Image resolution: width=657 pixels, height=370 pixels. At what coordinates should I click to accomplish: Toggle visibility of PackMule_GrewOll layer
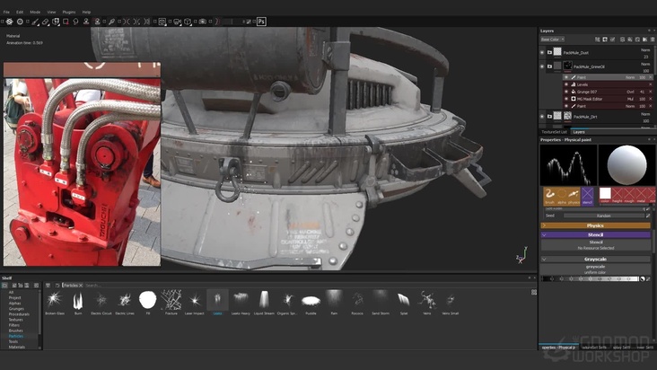pos(542,66)
